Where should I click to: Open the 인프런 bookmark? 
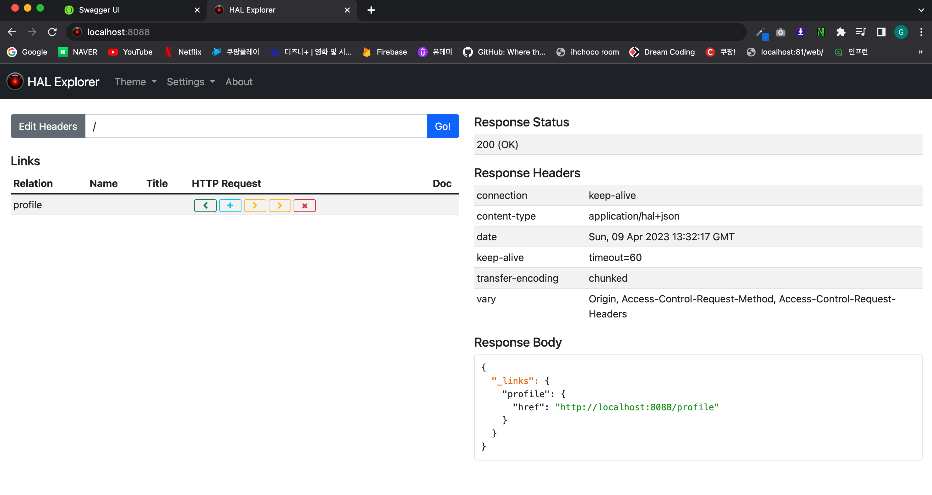pos(851,52)
